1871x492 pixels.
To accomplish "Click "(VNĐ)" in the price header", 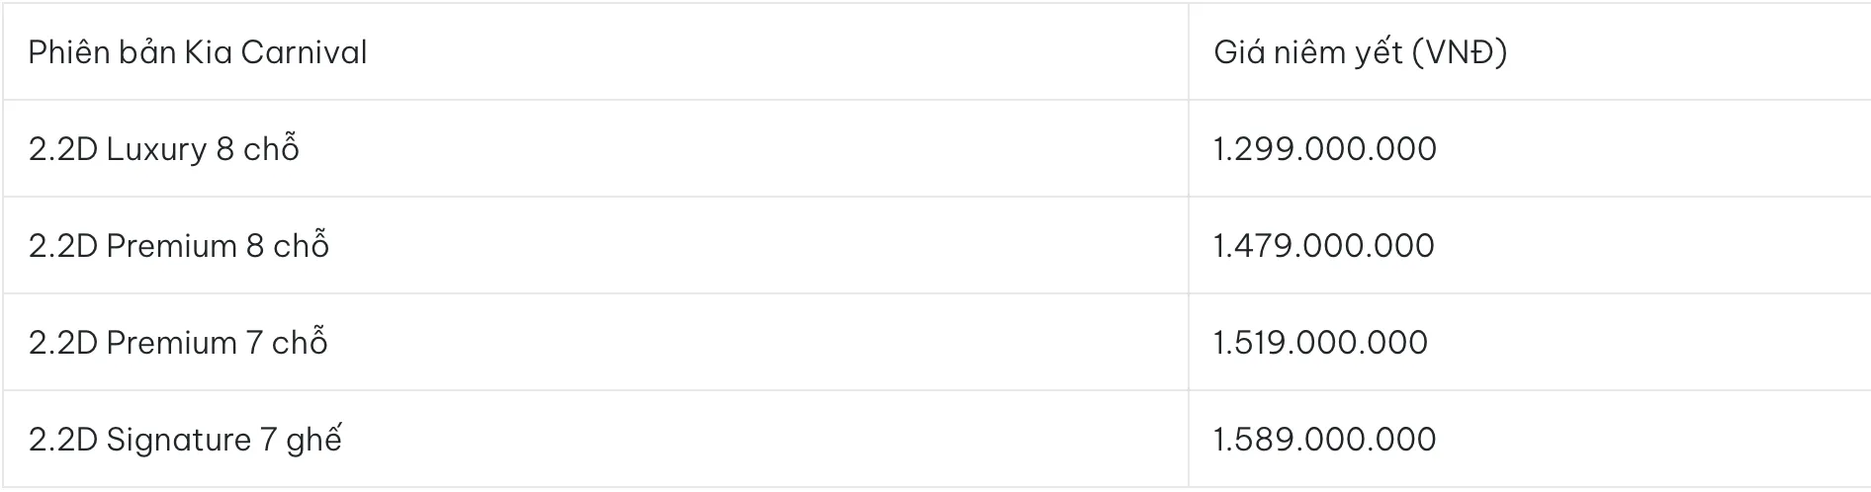I will (1460, 52).
